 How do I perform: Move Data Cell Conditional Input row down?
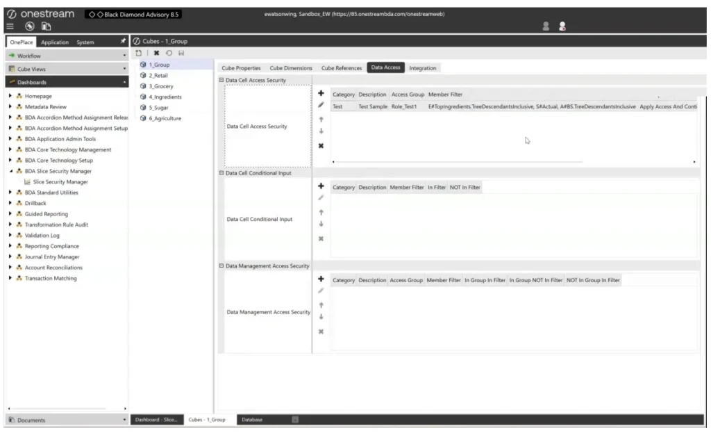[321, 224]
